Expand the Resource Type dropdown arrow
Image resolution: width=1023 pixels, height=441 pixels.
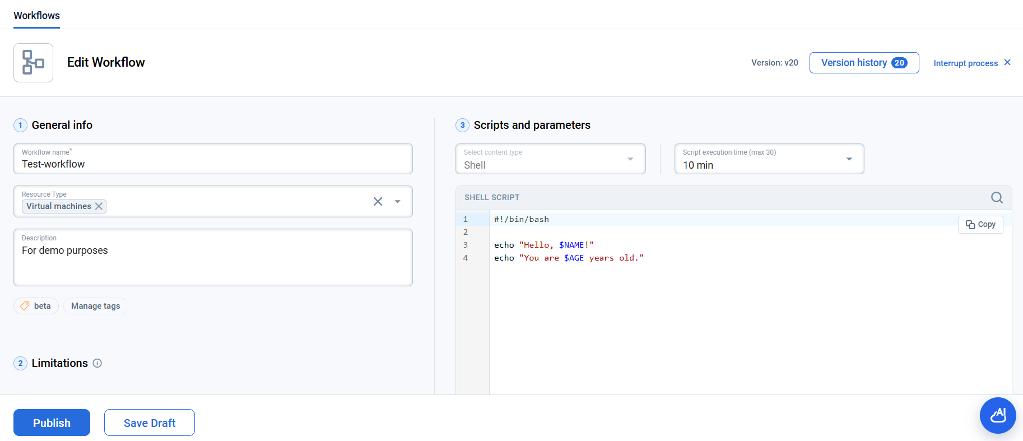(397, 202)
